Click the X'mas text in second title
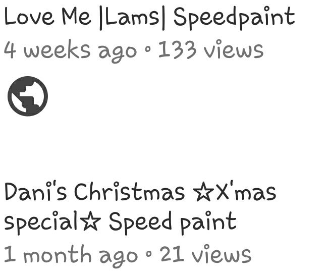Viewport: 327px width, 278px height. click(x=246, y=191)
